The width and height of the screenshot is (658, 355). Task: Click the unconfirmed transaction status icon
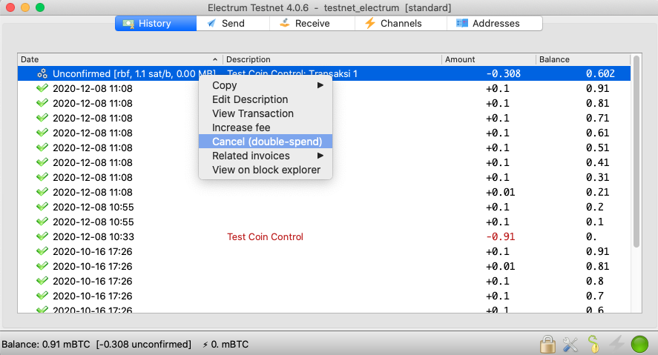point(42,74)
